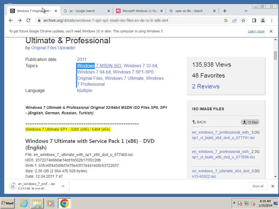This screenshot has width=279, height=209.
Task: Open the 2011 publication date link
Action: coord(82,59)
